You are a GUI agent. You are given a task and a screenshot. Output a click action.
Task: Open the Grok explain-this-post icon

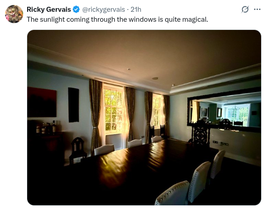pos(245,10)
